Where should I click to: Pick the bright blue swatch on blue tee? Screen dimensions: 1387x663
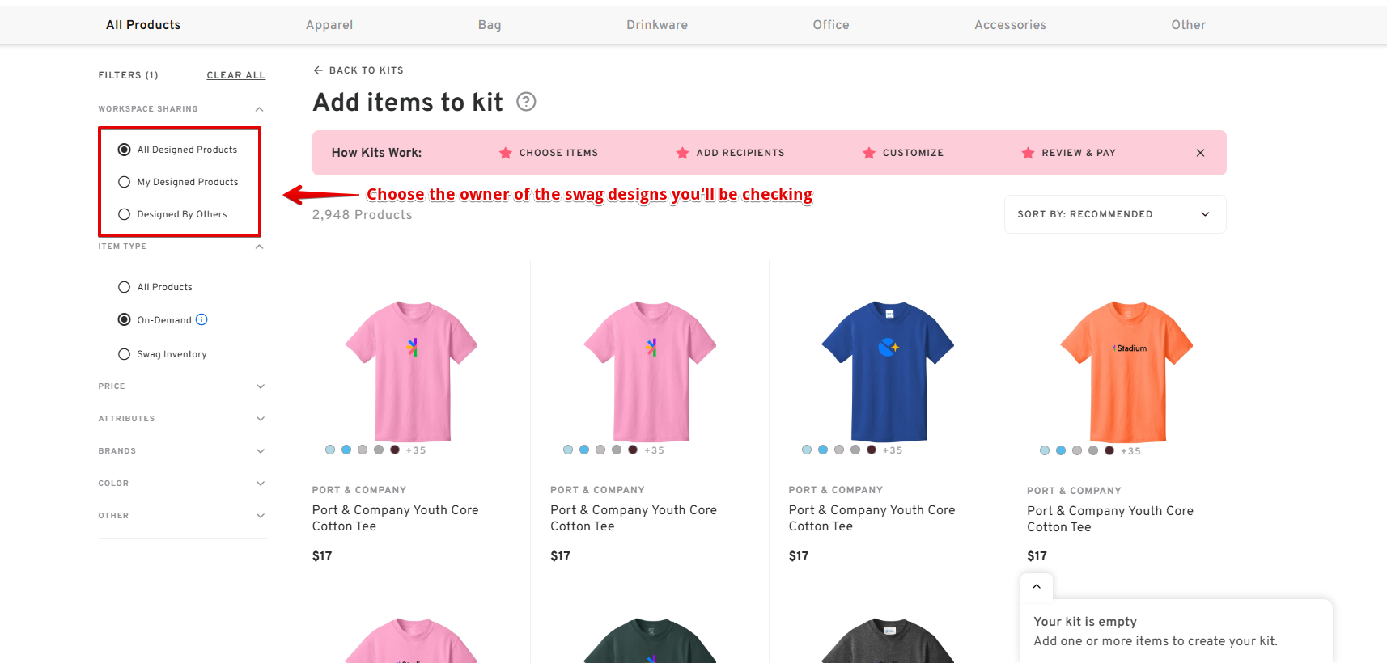coord(823,450)
